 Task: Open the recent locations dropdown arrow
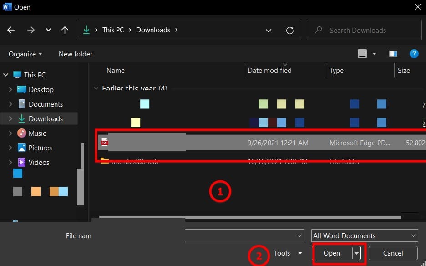[x=48, y=30]
